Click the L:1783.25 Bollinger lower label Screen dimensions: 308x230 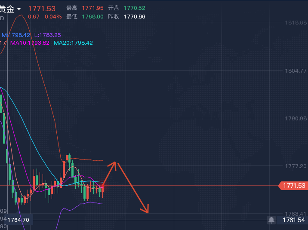(x=48, y=35)
